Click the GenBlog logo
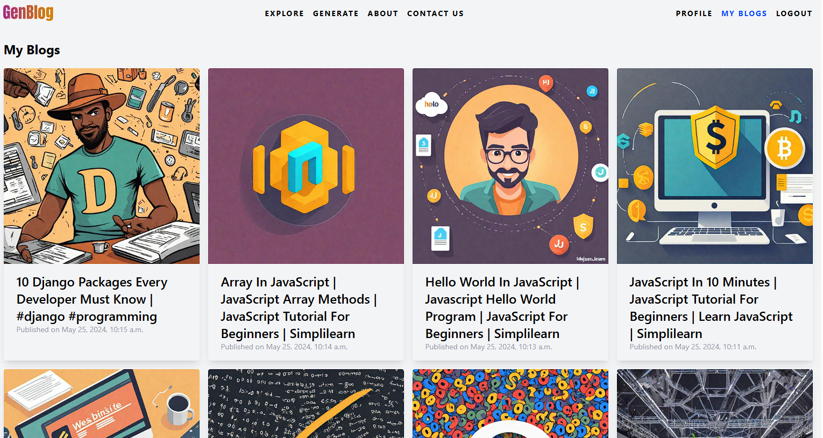This screenshot has height=438, width=823. tap(28, 12)
